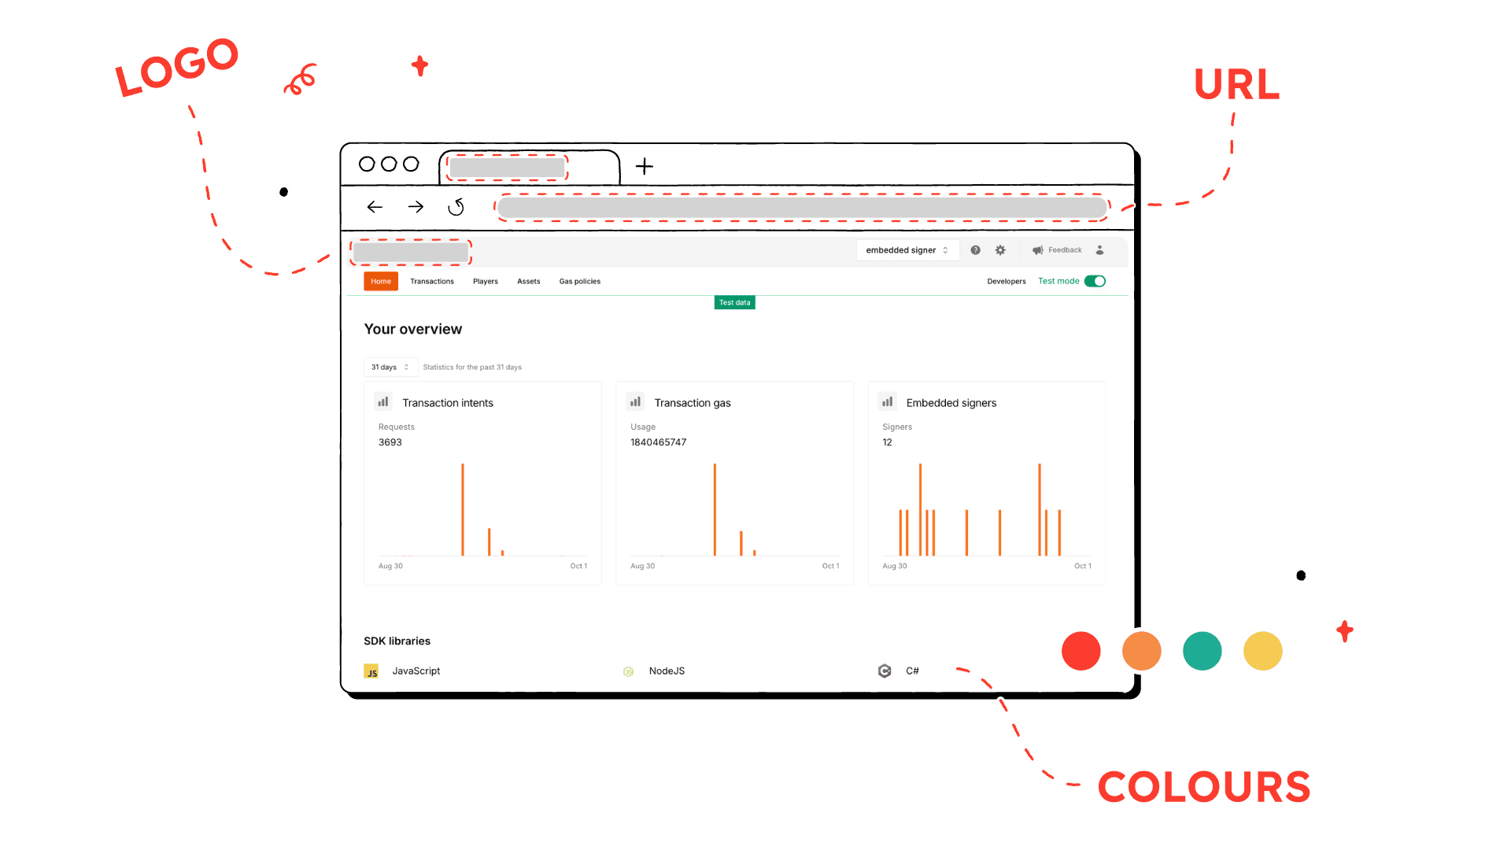Toggle the Test mode switch
This screenshot has height=850, width=1511.
1095,281
